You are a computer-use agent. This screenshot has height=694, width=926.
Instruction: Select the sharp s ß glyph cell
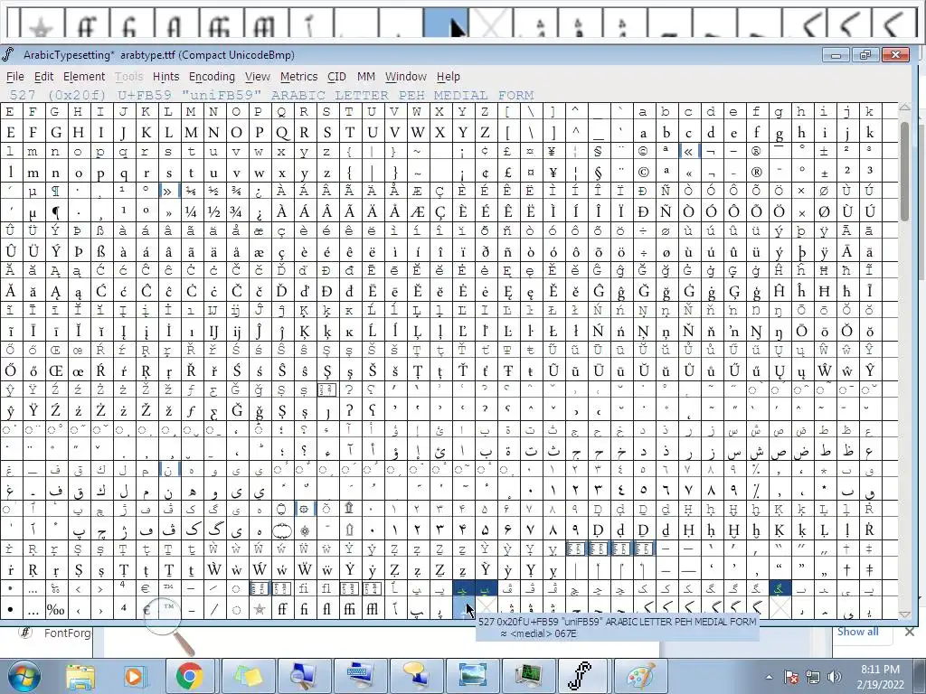(x=100, y=252)
